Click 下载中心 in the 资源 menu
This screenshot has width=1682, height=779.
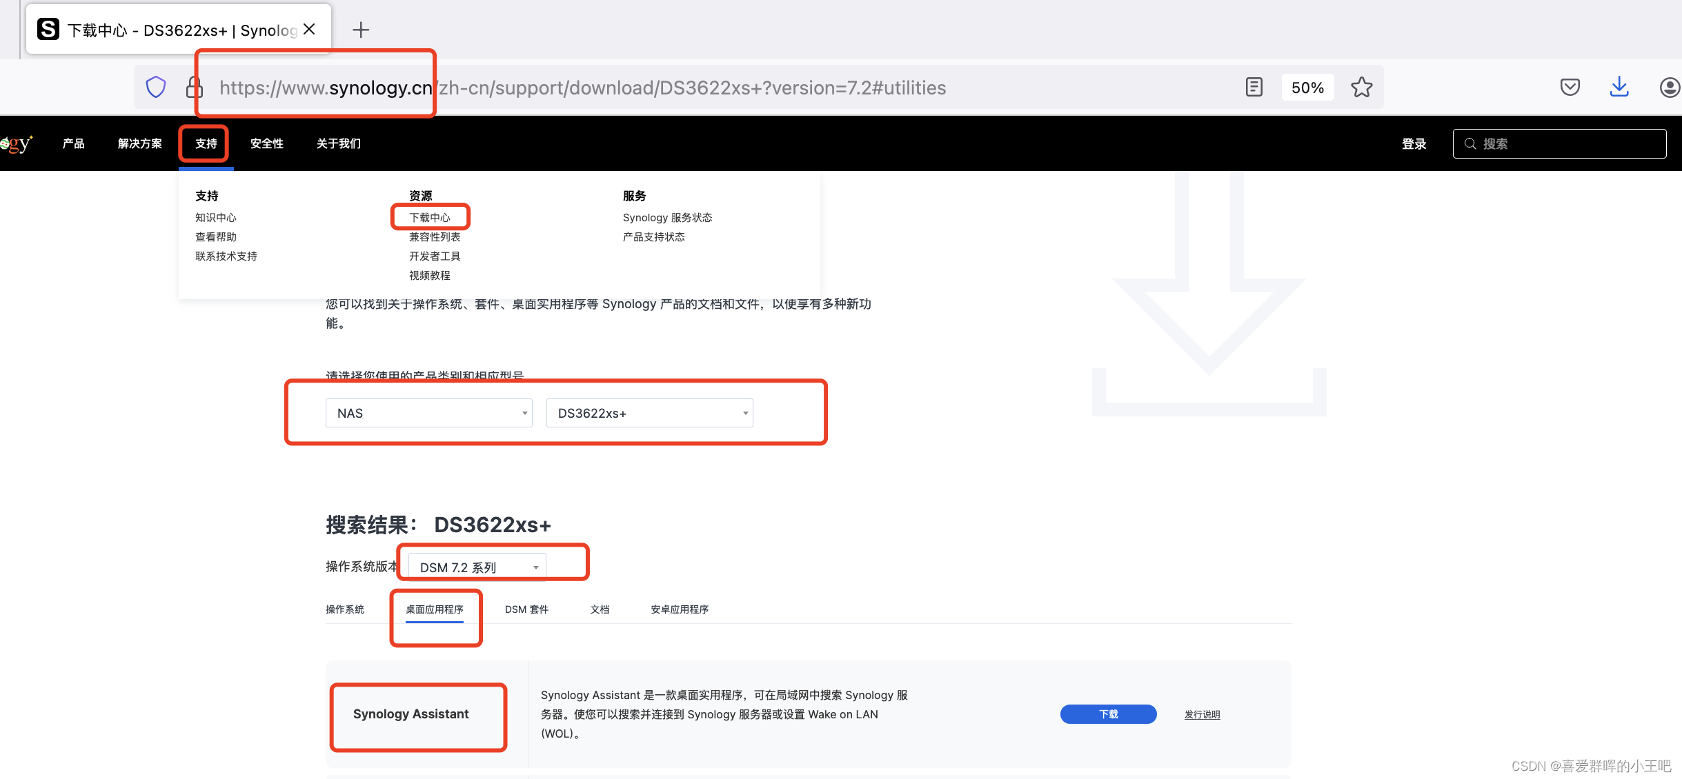click(429, 217)
